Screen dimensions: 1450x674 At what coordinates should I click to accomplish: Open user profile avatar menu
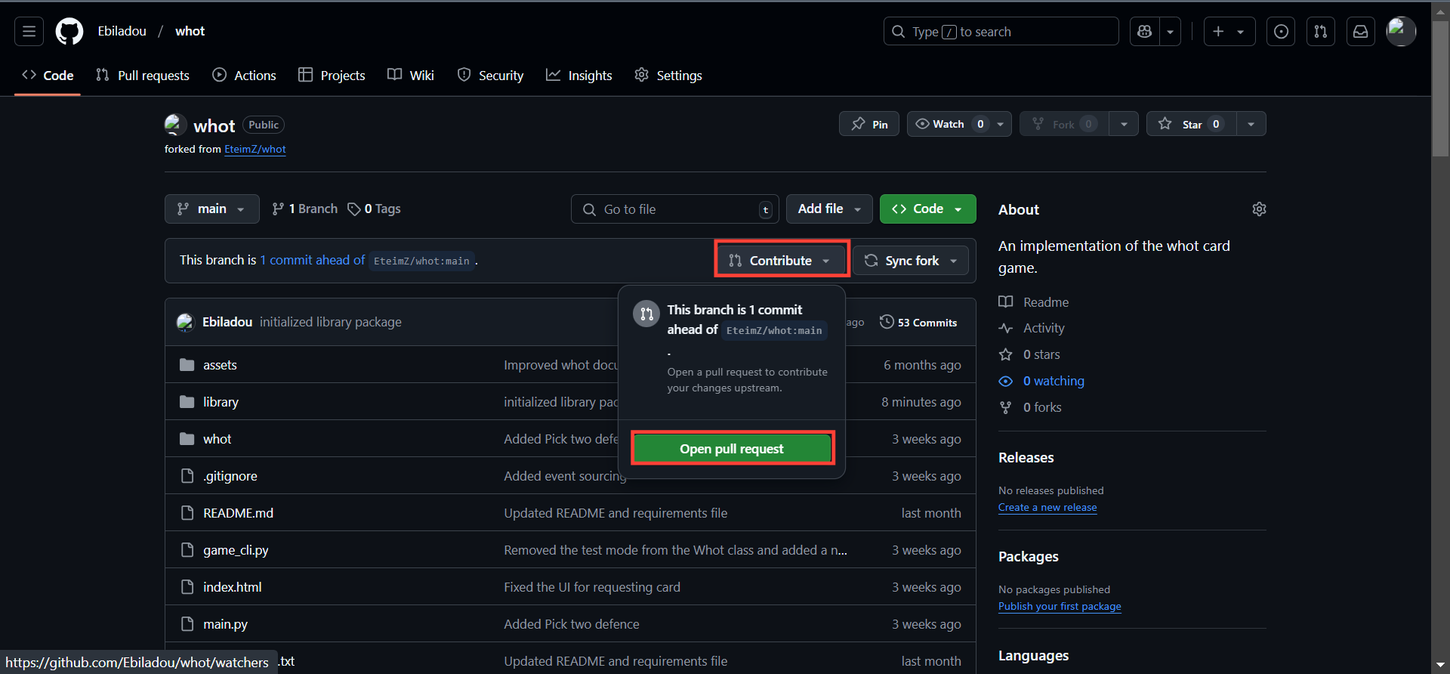point(1401,32)
